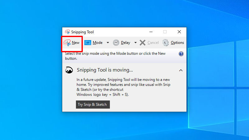Open help via blue question mark icon
This screenshot has height=140, width=249.
pyautogui.click(x=181, y=54)
